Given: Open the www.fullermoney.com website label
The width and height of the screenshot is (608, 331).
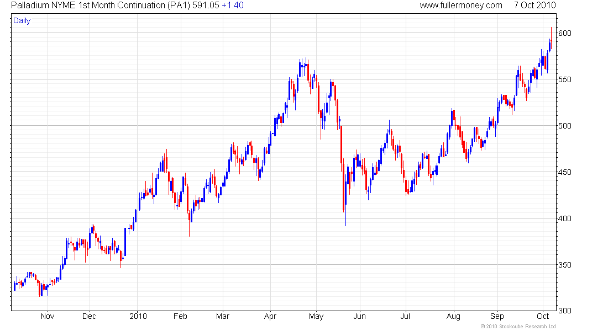Looking at the screenshot, I should [460, 6].
